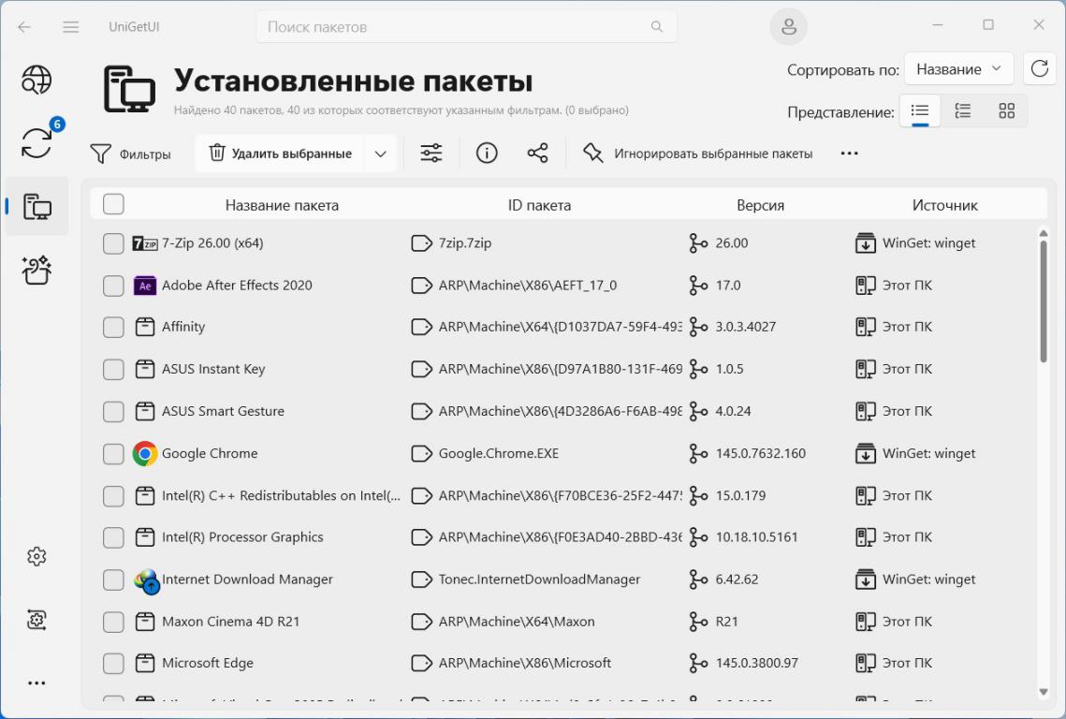Switch to grid icons view
This screenshot has height=719, width=1066.
click(1006, 111)
